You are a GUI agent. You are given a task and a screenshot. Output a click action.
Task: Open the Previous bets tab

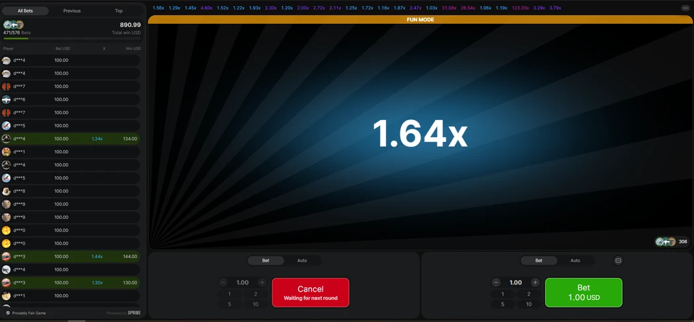(72, 11)
